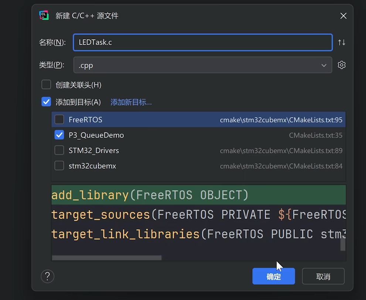Click the 名称(N) label
This screenshot has height=300, width=366.
coord(52,42)
